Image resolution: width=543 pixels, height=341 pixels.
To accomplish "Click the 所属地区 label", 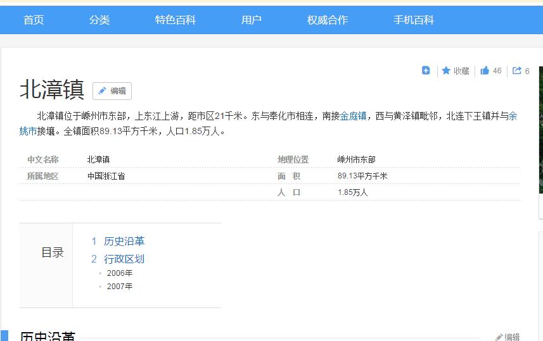I will point(43,176).
